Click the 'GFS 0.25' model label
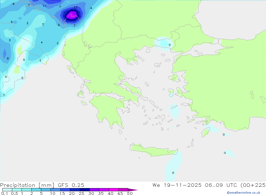The image size is (266, 195). pos(71,185)
